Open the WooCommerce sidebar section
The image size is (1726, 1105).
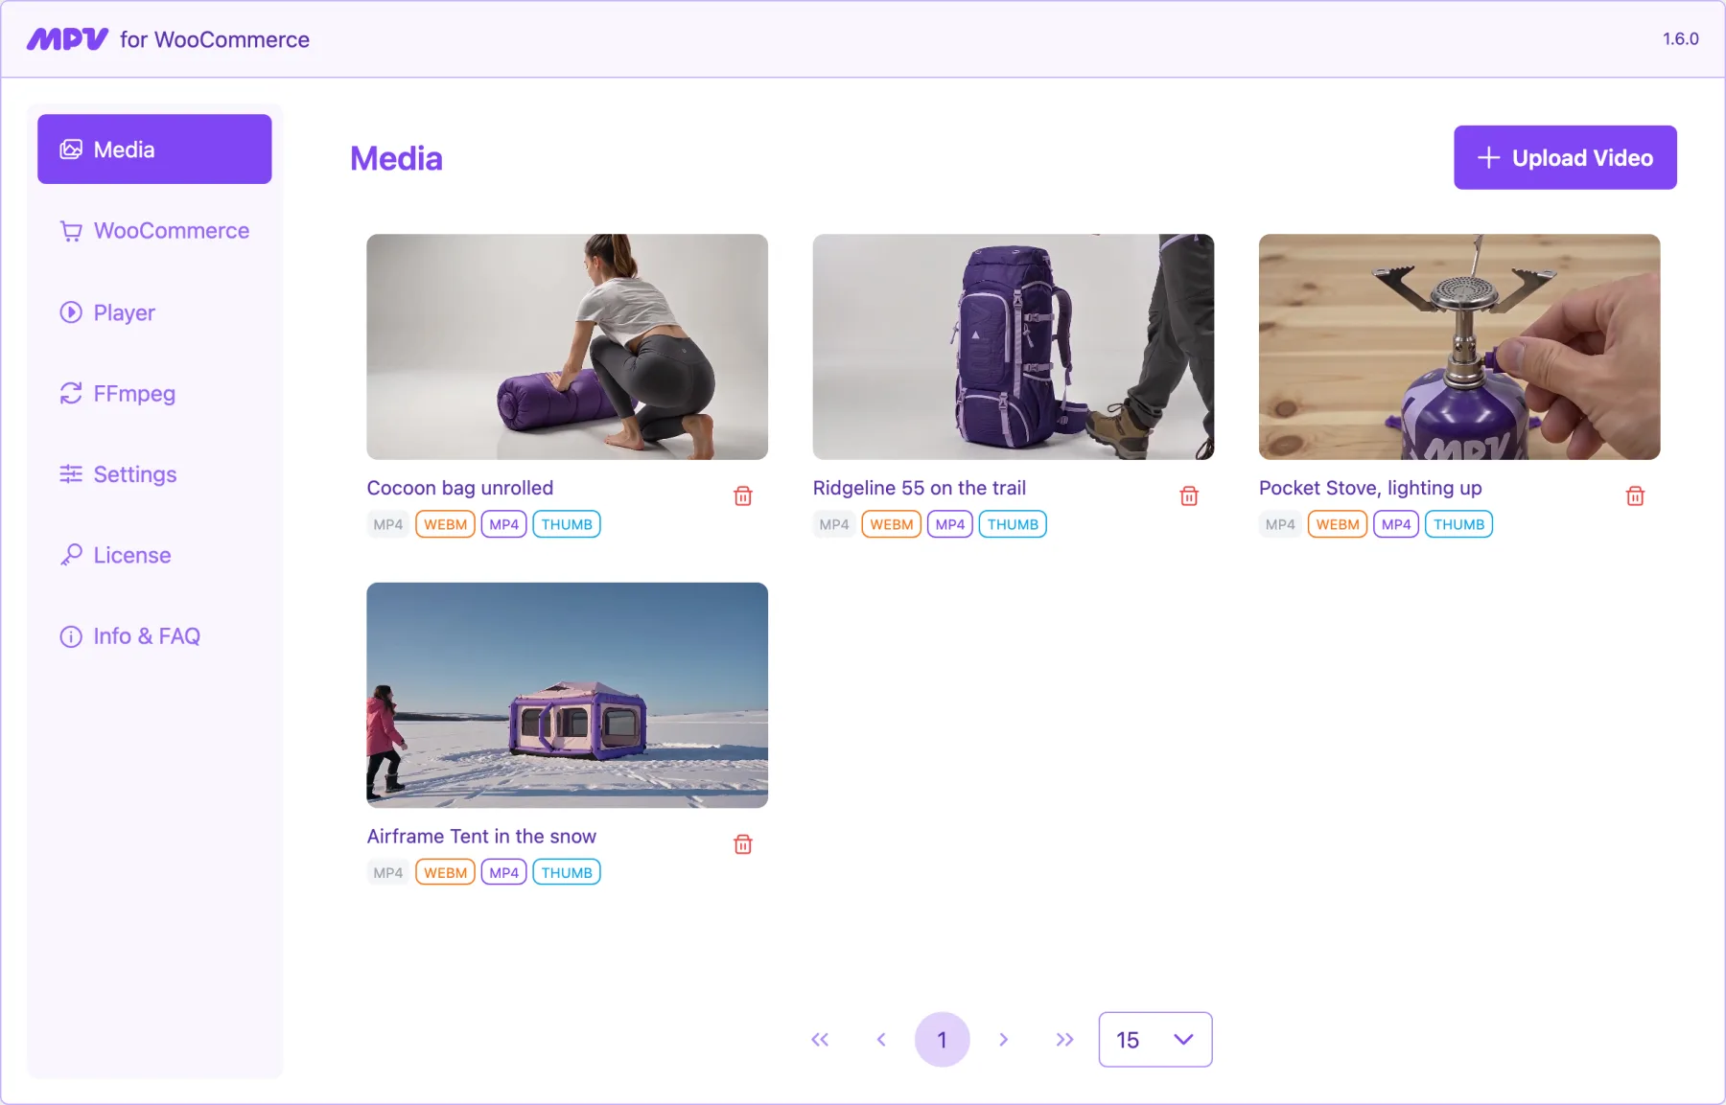154,231
